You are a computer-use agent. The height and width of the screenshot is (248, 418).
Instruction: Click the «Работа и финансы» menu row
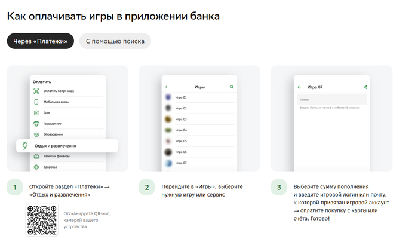pyautogui.click(x=67, y=156)
